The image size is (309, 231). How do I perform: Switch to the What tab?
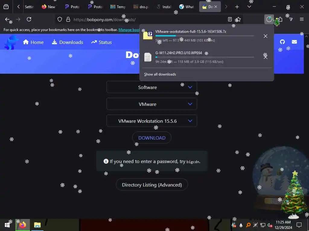pos(187,7)
